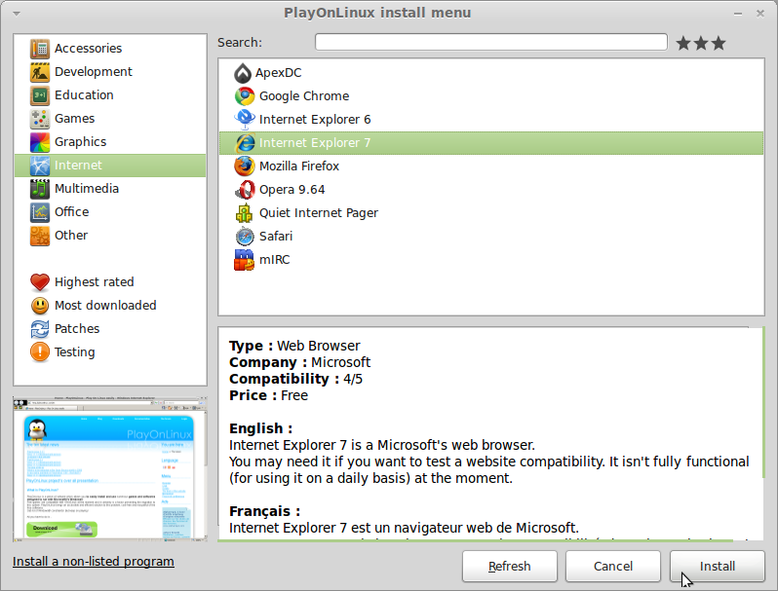
Task: Click the Other category icon
Action: [x=40, y=236]
